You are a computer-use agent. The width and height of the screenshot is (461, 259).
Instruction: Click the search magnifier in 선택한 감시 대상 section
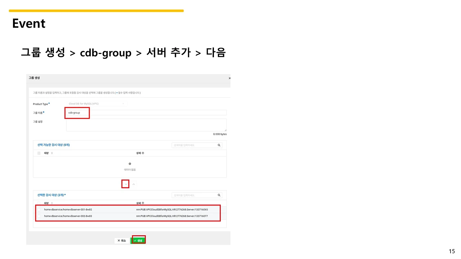[x=219, y=195]
